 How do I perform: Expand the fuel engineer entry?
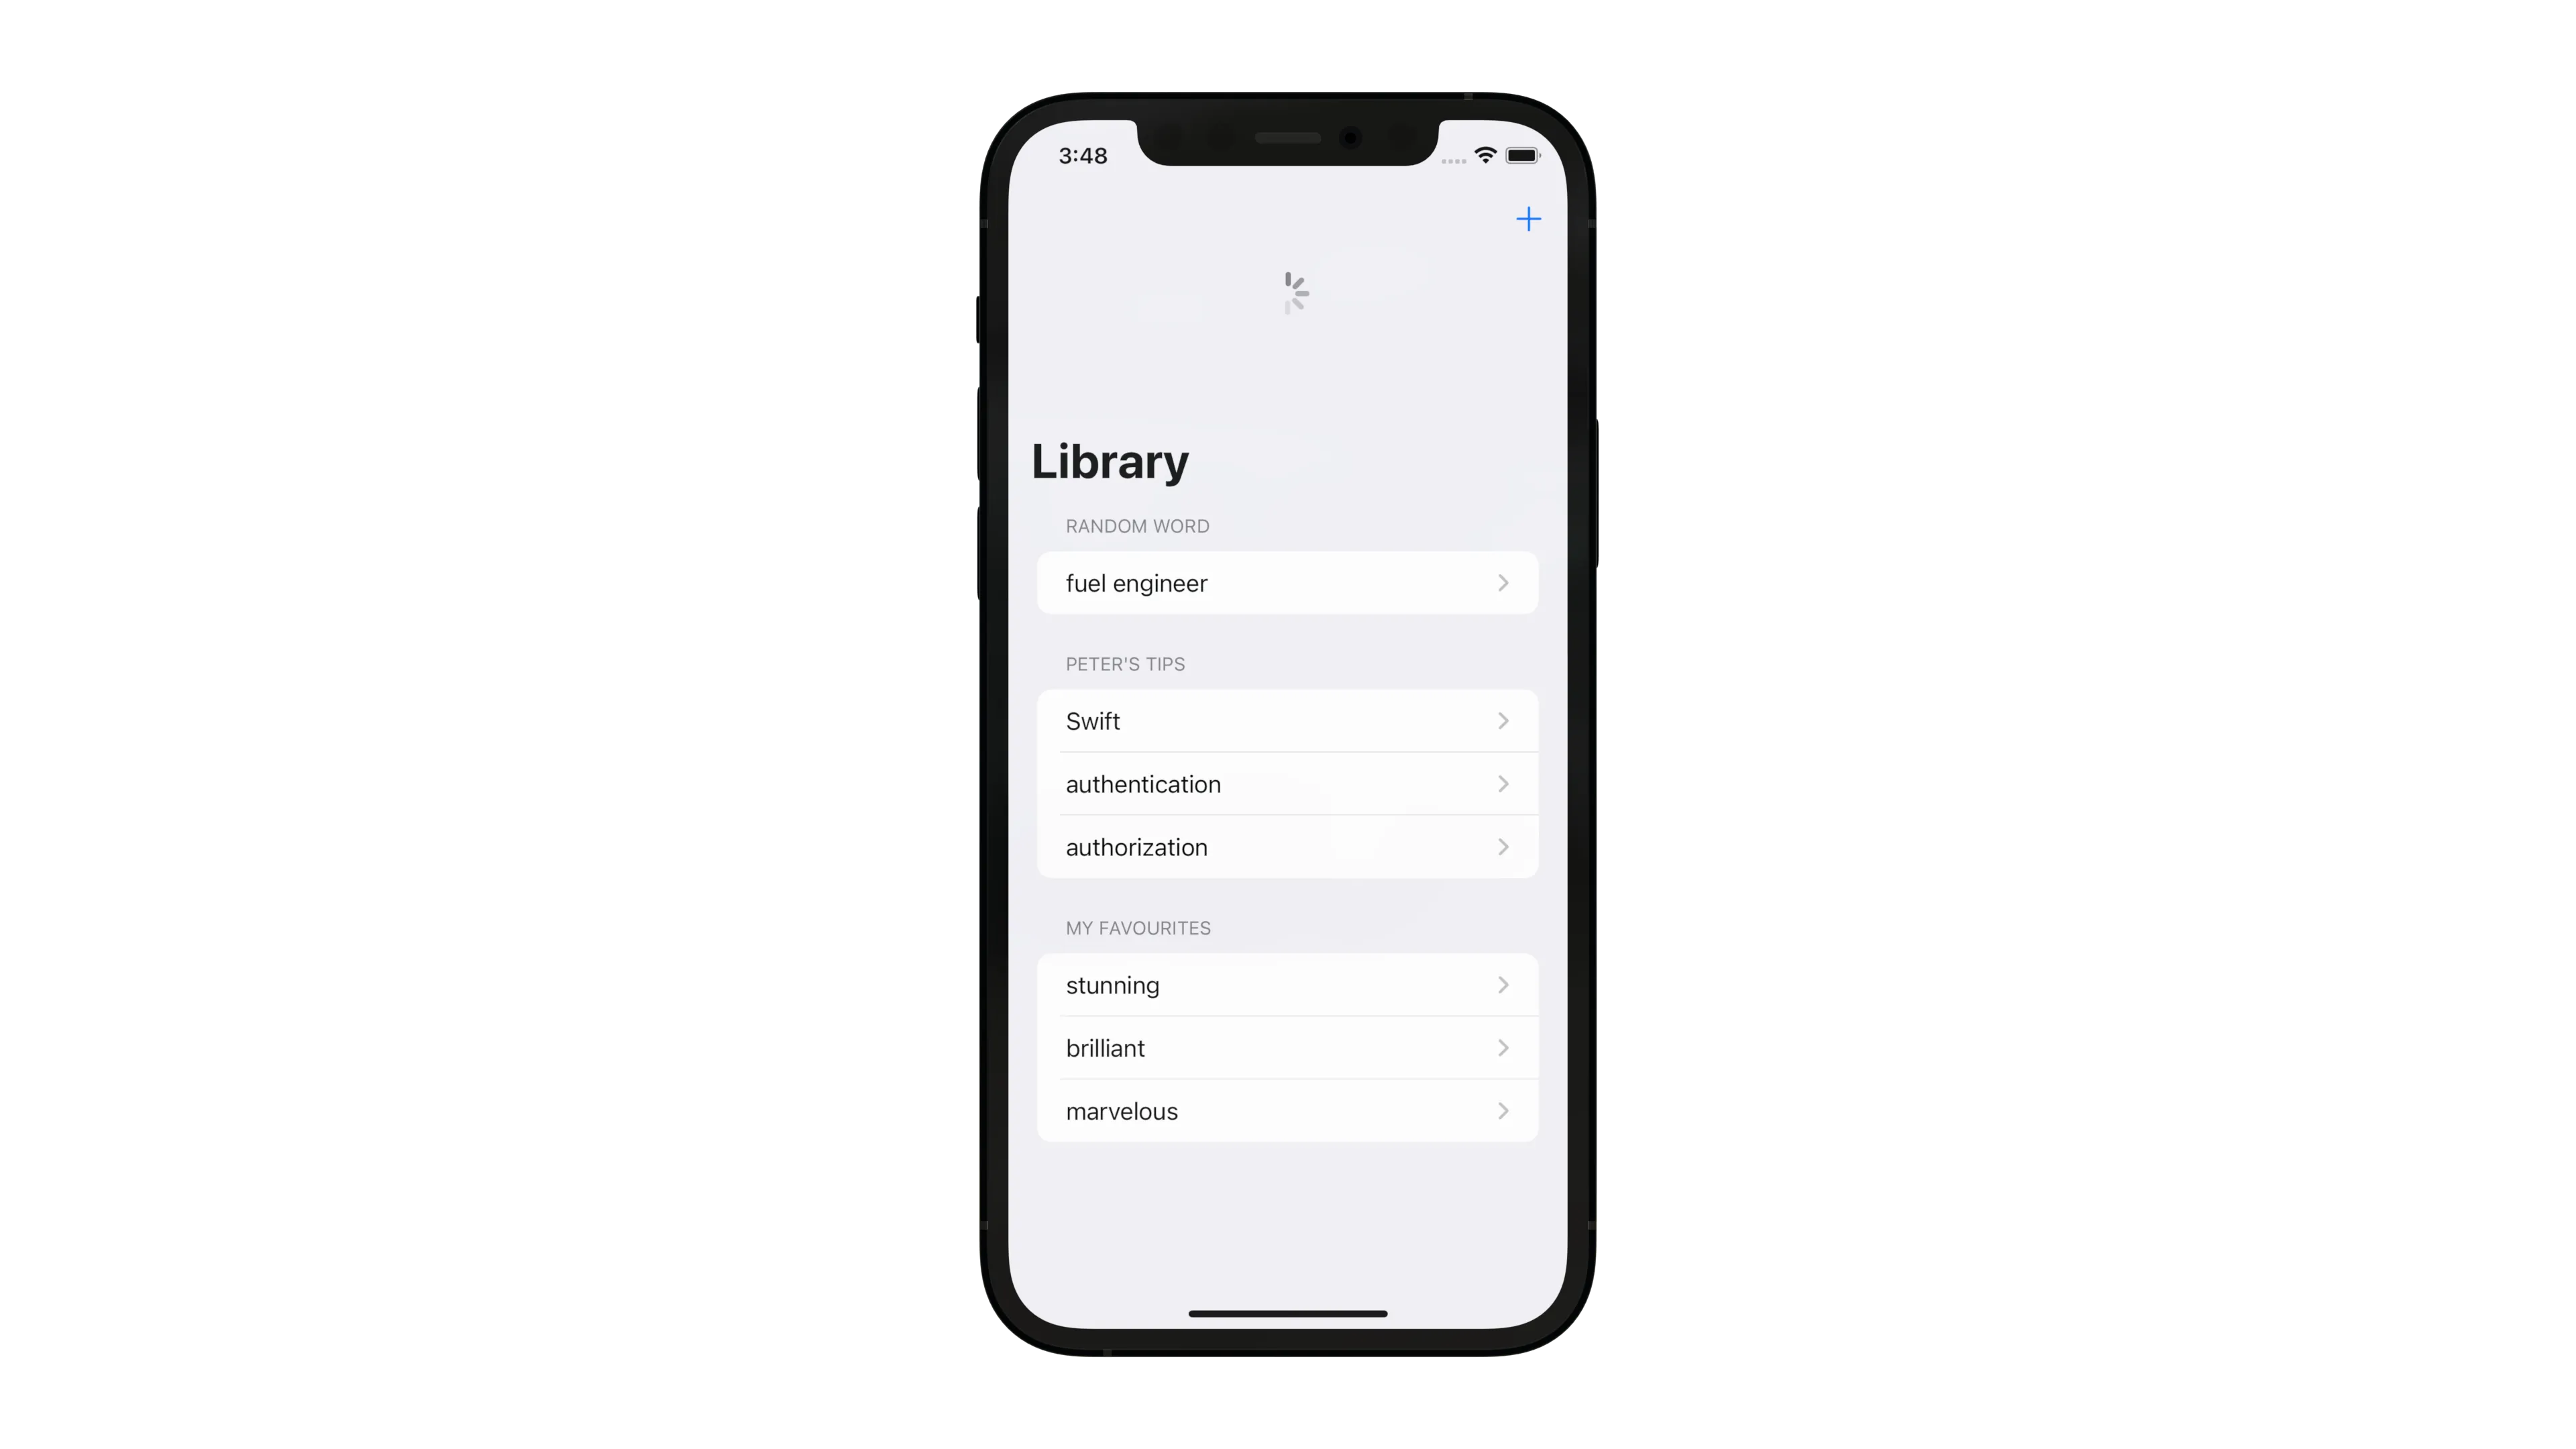1286,582
